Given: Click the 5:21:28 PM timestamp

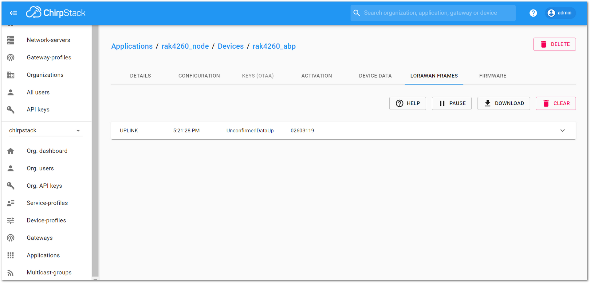Looking at the screenshot, I should click(187, 130).
